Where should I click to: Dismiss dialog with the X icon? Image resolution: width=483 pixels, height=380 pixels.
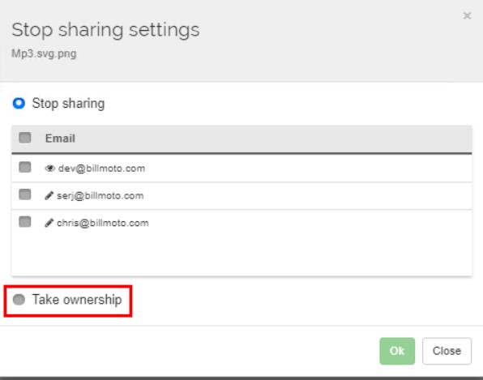point(467,15)
